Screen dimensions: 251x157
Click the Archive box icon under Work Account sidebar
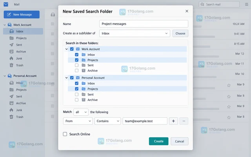pyautogui.click(x=11, y=51)
